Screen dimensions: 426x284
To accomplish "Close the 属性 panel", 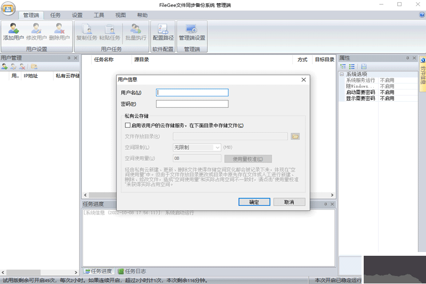I will click(x=414, y=58).
